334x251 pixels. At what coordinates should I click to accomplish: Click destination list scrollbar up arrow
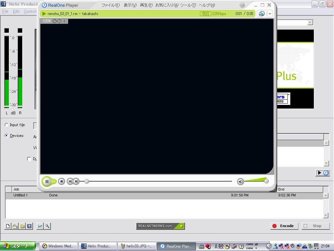pyautogui.click(x=326, y=143)
